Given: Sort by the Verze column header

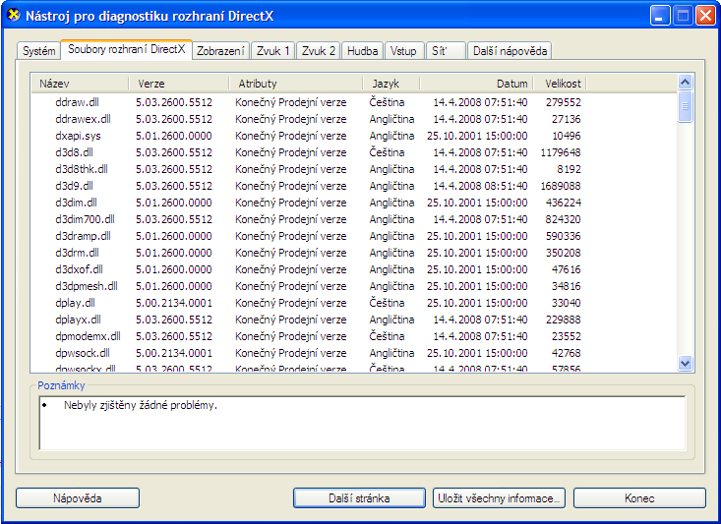Looking at the screenshot, I should (x=179, y=84).
